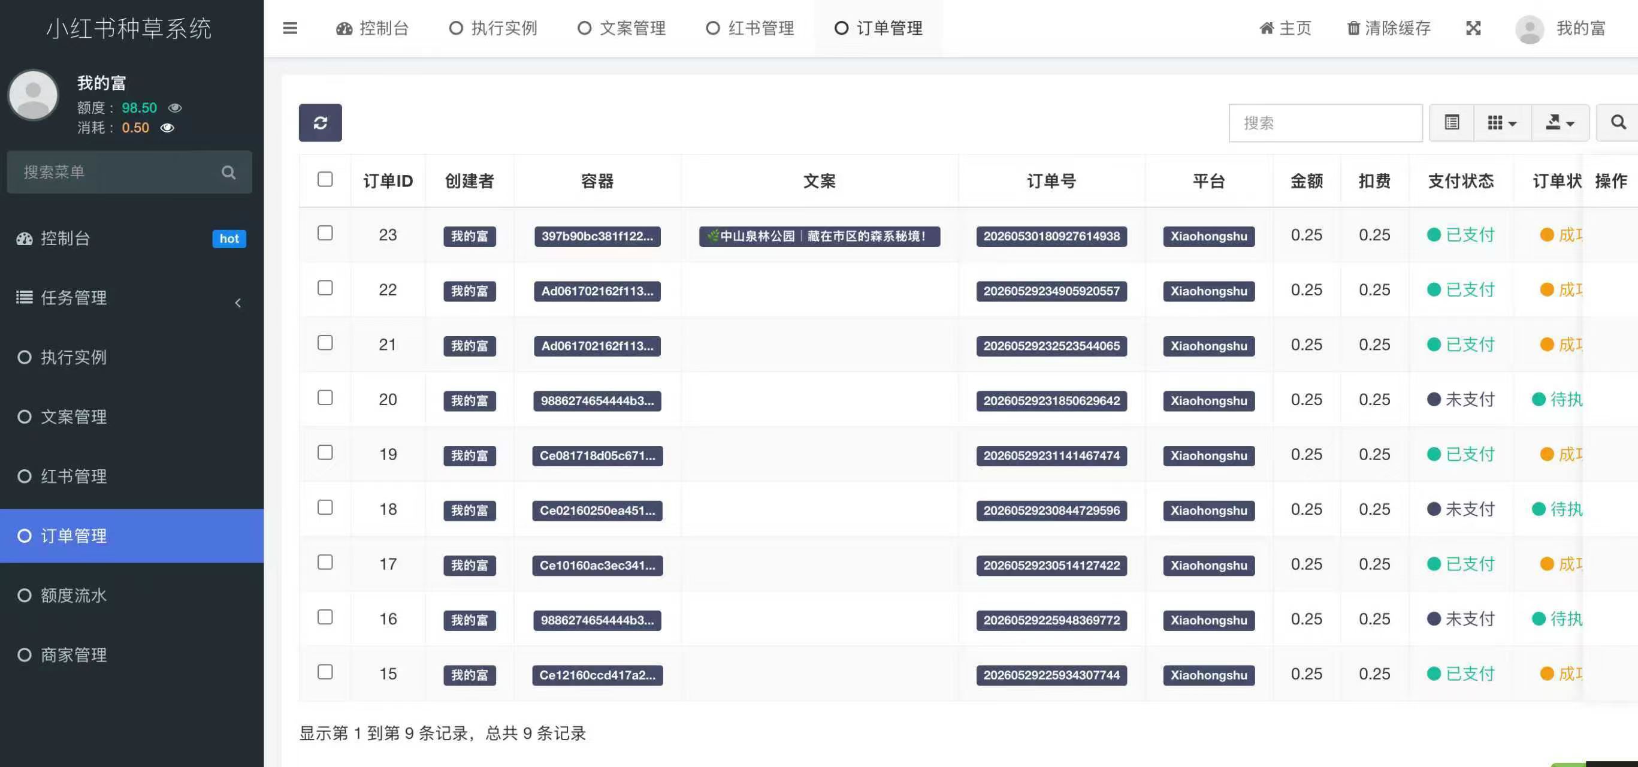
Task: Open 额度流水 in the sidebar
Action: [x=132, y=595]
